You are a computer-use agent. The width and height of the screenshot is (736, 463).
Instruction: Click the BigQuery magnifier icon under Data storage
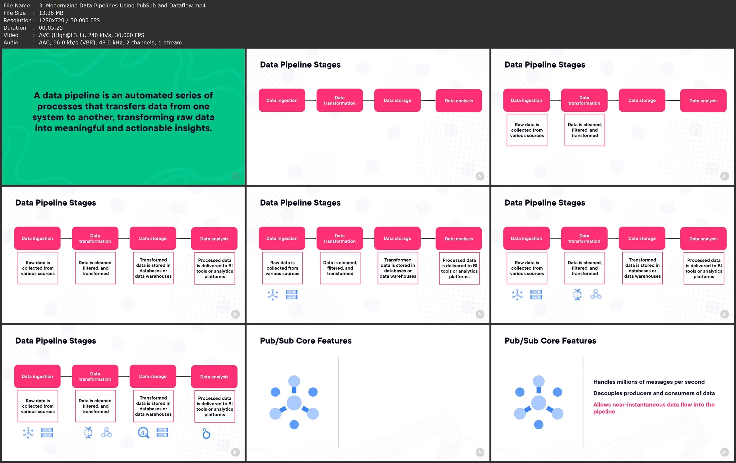[144, 433]
